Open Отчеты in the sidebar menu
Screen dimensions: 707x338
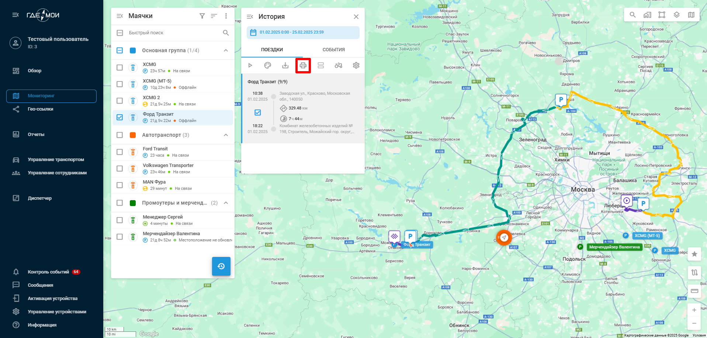36,135
